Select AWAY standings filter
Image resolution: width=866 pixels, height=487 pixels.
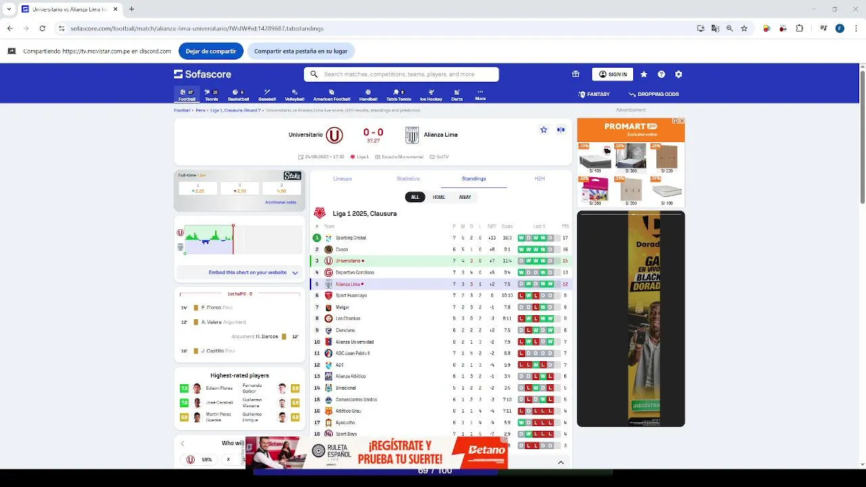point(465,197)
